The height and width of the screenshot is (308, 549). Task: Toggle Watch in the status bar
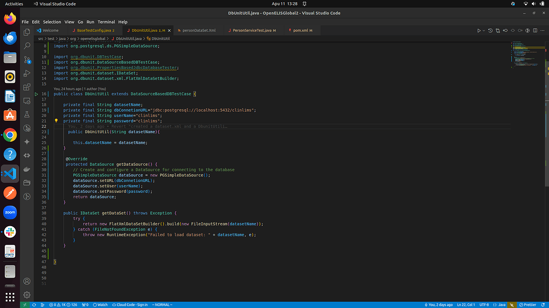[x=100, y=305]
